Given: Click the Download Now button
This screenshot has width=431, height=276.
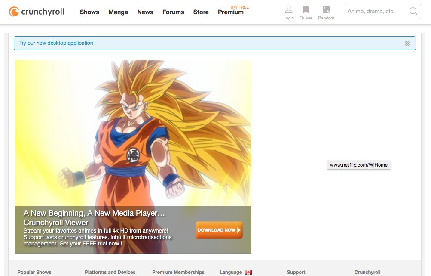Looking at the screenshot, I should tap(219, 230).
